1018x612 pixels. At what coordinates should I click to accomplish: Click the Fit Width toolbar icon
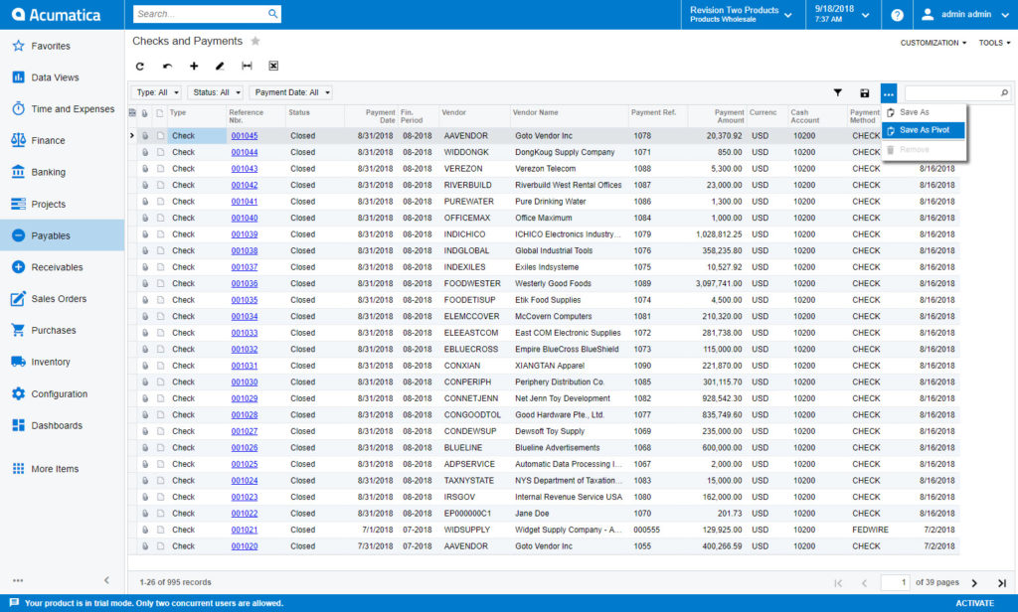[x=248, y=66]
